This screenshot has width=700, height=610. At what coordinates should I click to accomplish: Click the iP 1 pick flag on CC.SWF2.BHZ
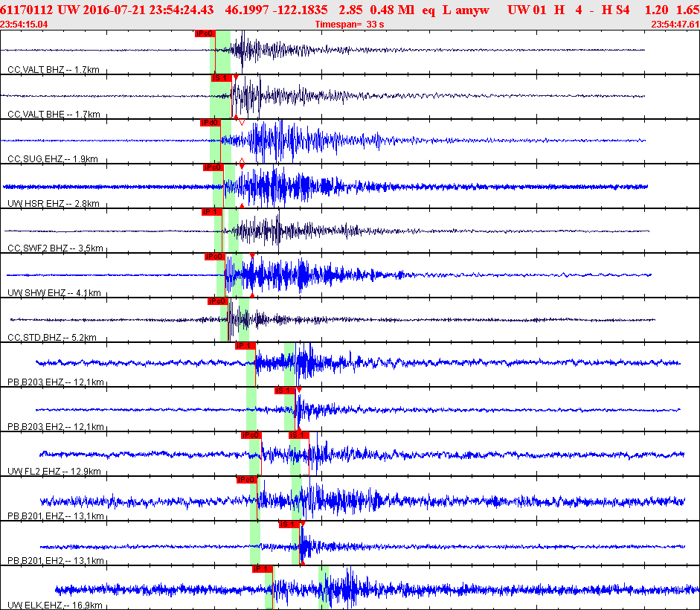(x=211, y=212)
